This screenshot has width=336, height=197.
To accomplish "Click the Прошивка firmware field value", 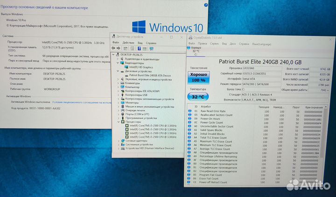I will coord(262,68).
